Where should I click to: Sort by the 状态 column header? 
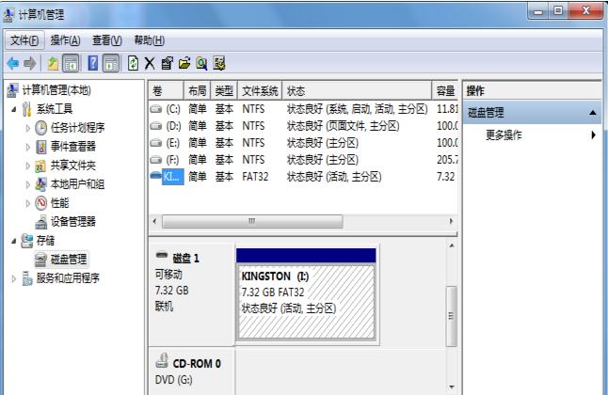357,91
